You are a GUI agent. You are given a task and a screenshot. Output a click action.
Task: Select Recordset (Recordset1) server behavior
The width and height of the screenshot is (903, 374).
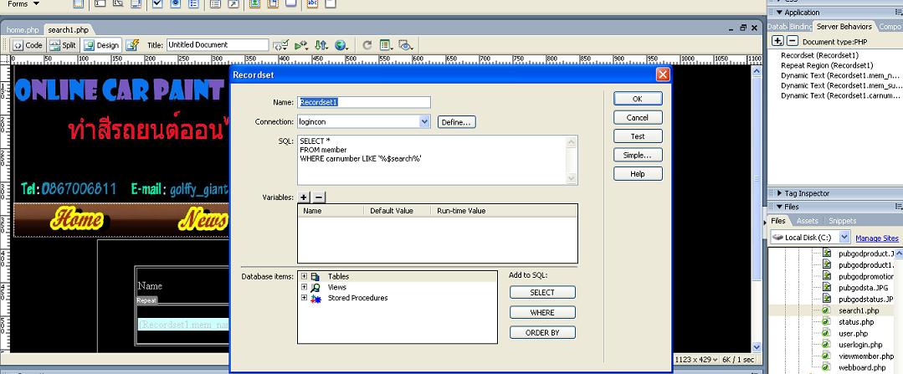[x=819, y=55]
